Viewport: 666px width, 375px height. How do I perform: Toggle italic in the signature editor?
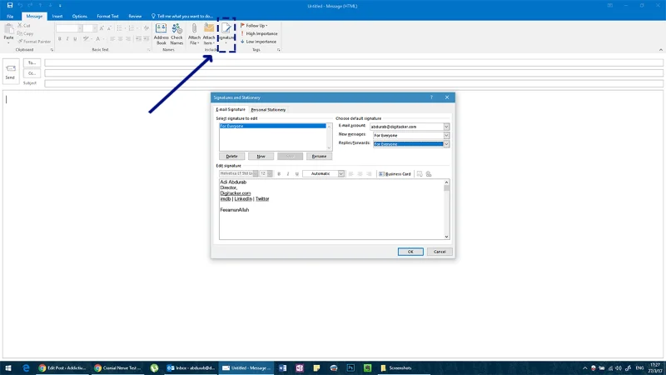[287, 174]
